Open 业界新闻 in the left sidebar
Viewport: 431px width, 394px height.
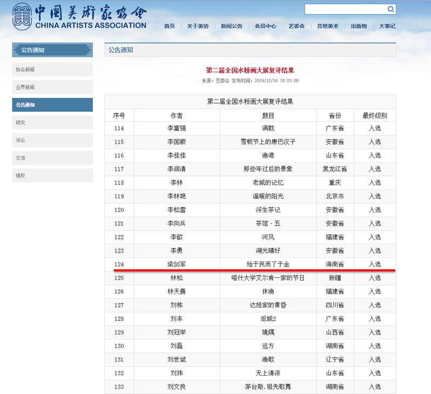52,87
